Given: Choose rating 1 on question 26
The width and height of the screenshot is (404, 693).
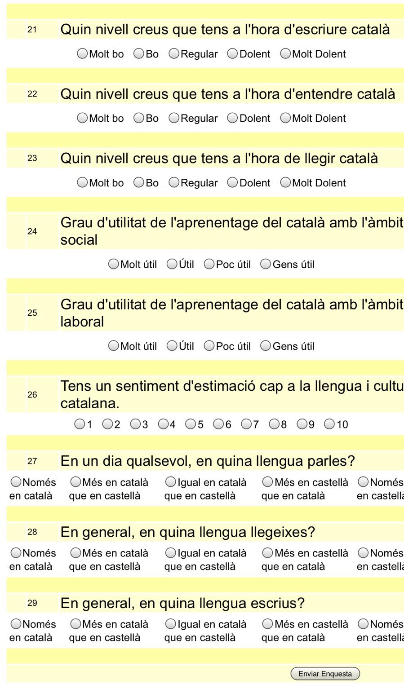Looking at the screenshot, I should coord(80,424).
